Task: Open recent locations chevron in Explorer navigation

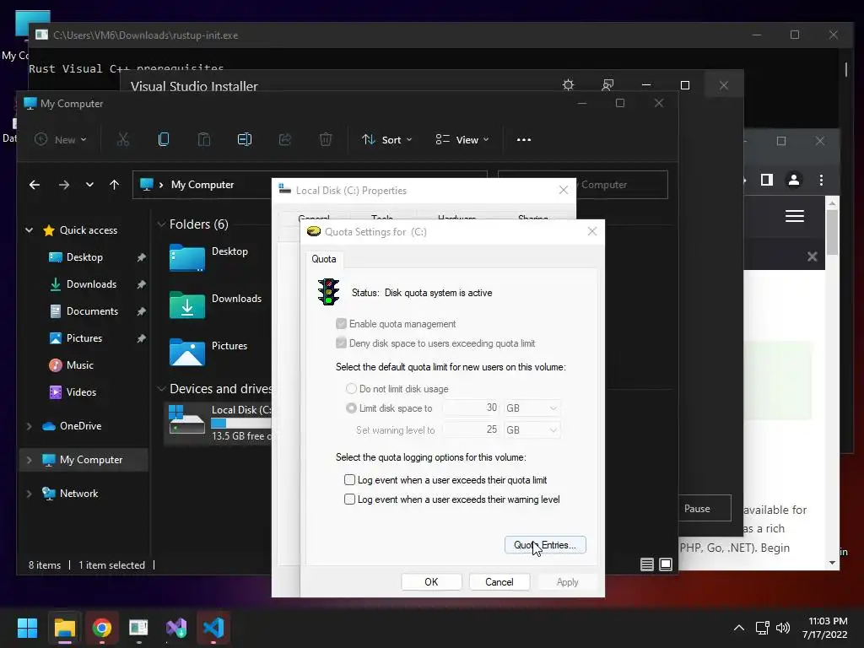Action: [89, 185]
